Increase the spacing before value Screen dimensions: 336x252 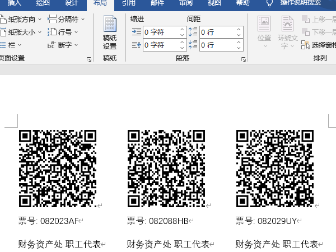[x=239, y=29]
